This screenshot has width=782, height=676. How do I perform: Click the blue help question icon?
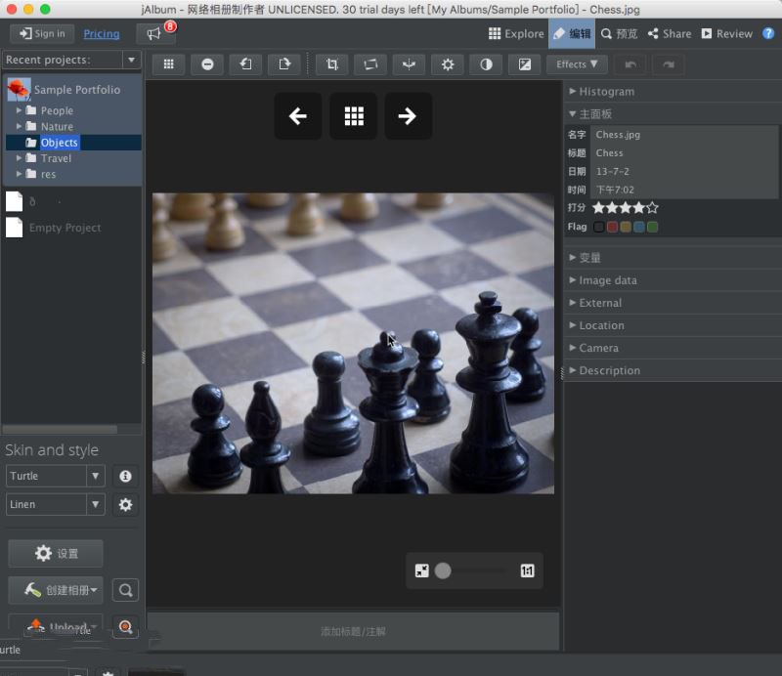[x=768, y=33]
